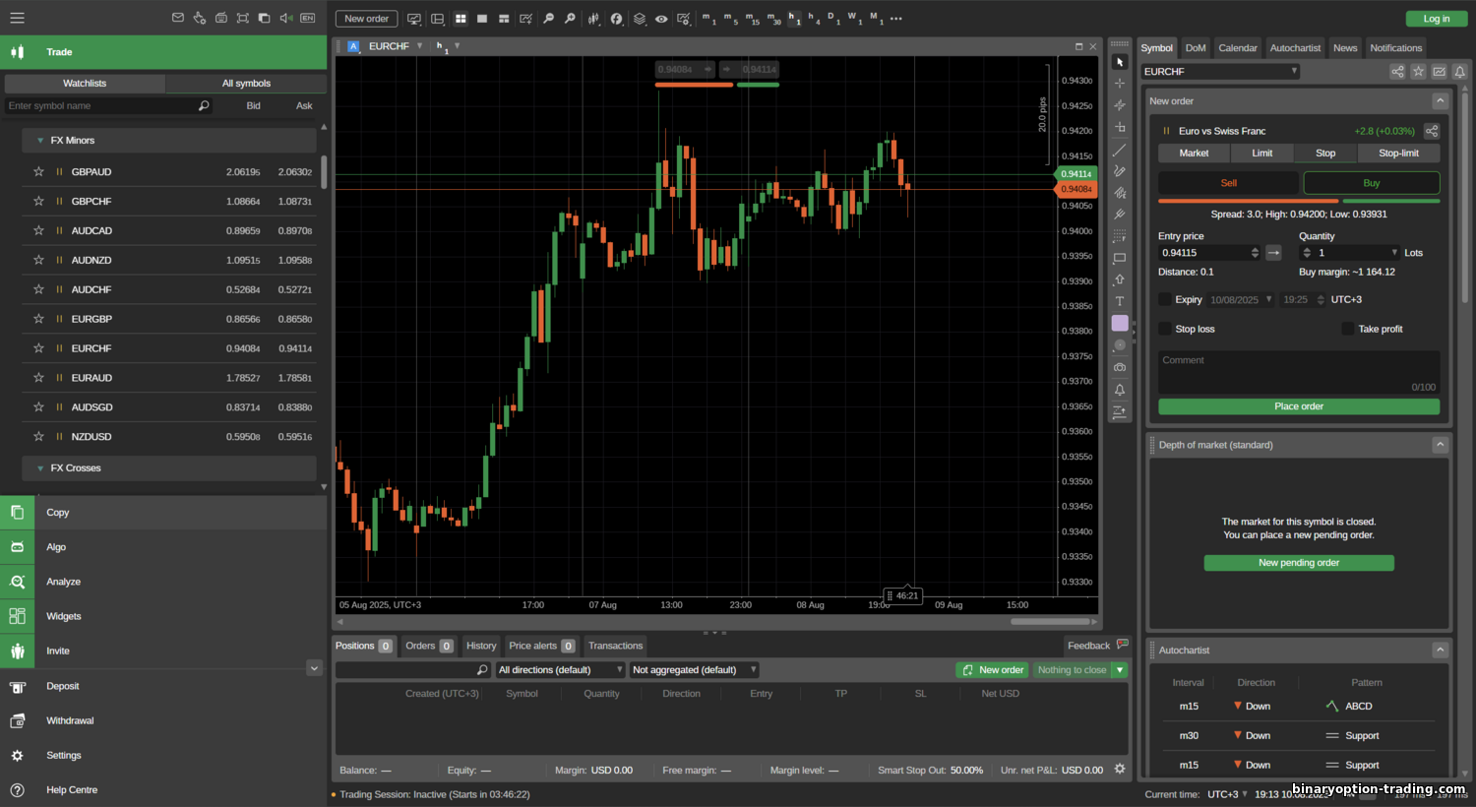Tick the Expiry checkbox
1476x807 pixels.
tap(1165, 299)
